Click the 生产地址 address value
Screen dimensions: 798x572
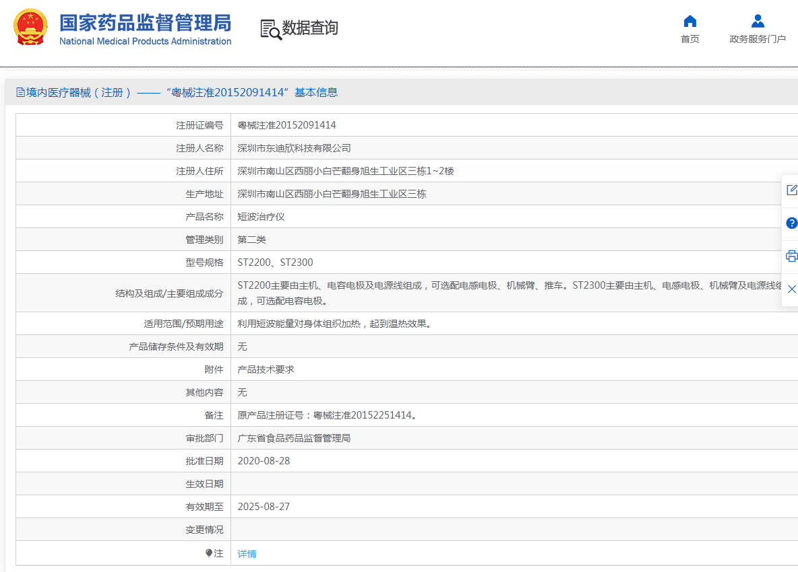click(332, 194)
